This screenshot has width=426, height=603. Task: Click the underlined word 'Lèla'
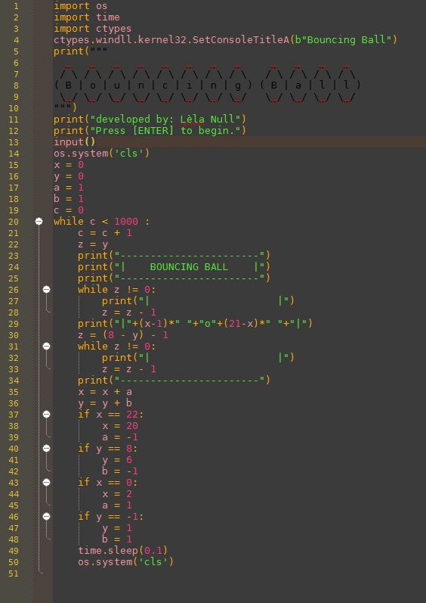click(x=193, y=120)
